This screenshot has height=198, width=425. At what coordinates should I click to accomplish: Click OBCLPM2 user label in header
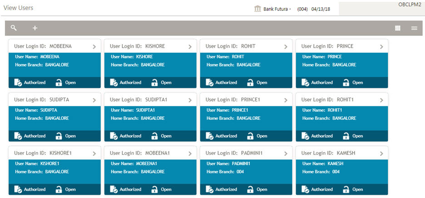pos(410,5)
